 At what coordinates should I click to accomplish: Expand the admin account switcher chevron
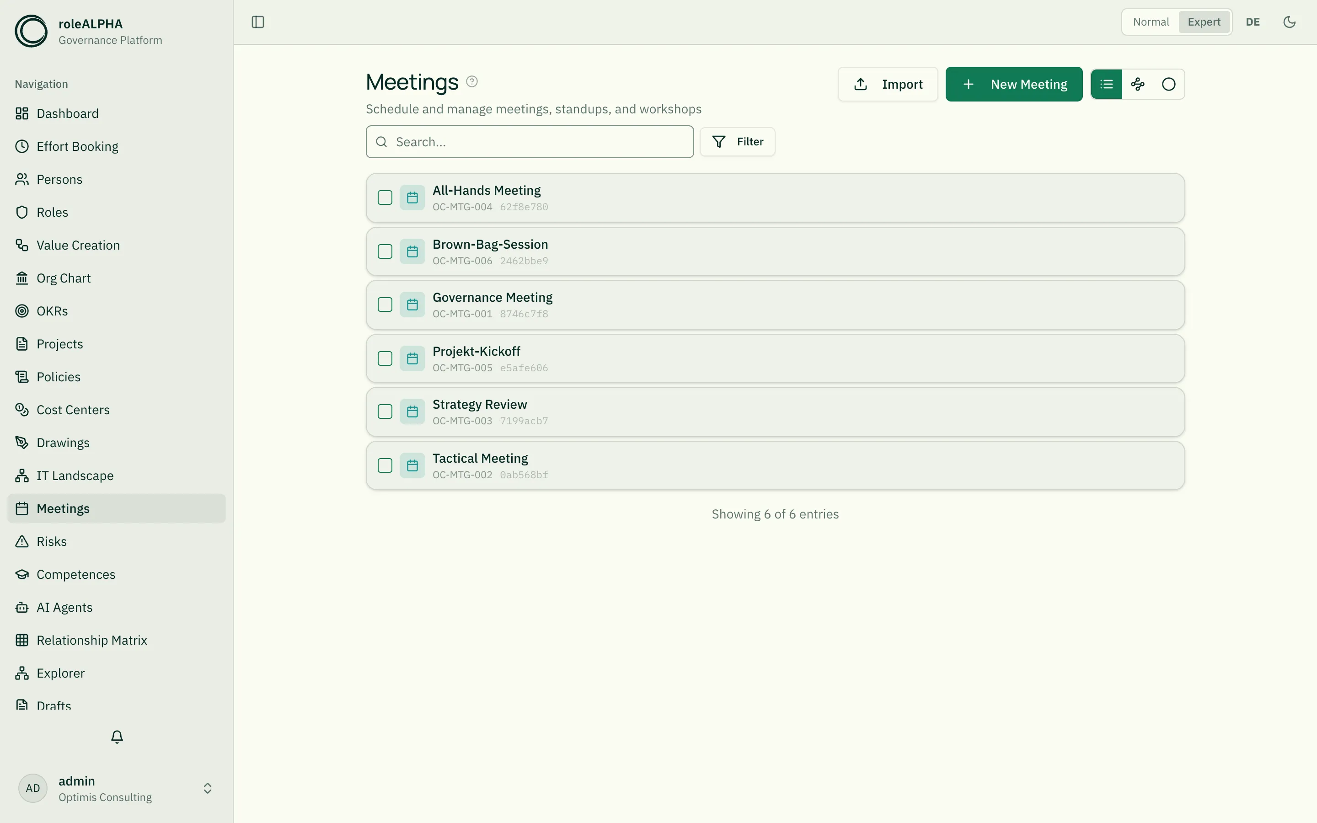coord(207,788)
